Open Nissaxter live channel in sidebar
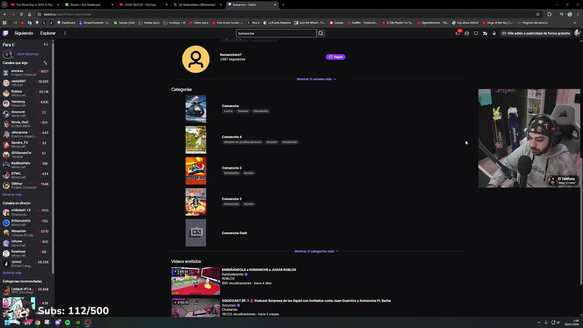The image size is (583, 328). (x=26, y=233)
